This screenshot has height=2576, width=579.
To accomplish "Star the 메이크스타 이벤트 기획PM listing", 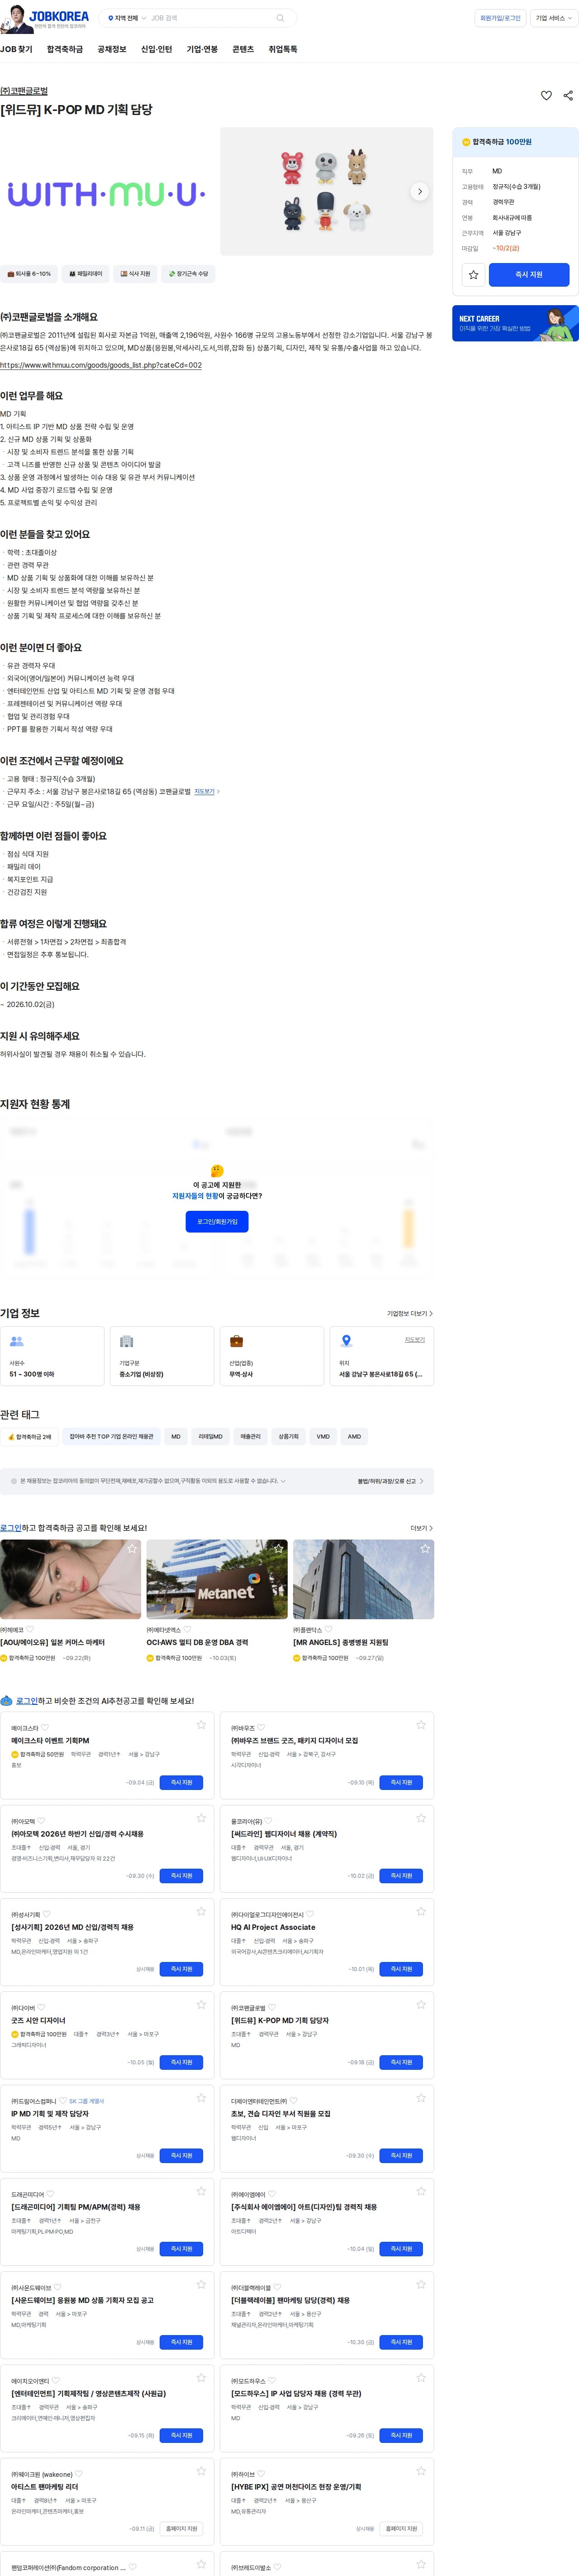I will (201, 1725).
